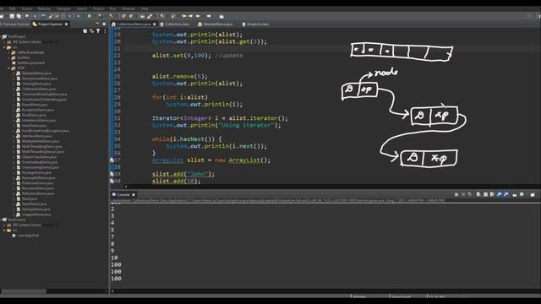
Task: Click the Save toolbar icon
Action: [x=12, y=16]
